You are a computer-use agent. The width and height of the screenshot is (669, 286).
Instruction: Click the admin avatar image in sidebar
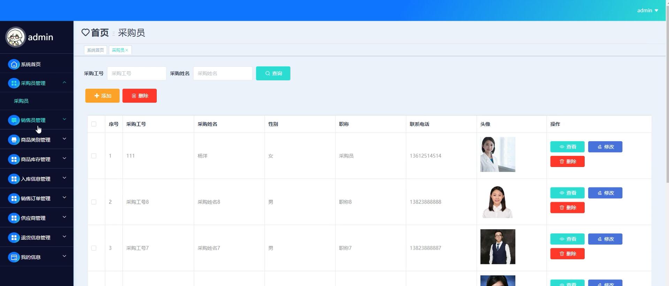pyautogui.click(x=15, y=37)
